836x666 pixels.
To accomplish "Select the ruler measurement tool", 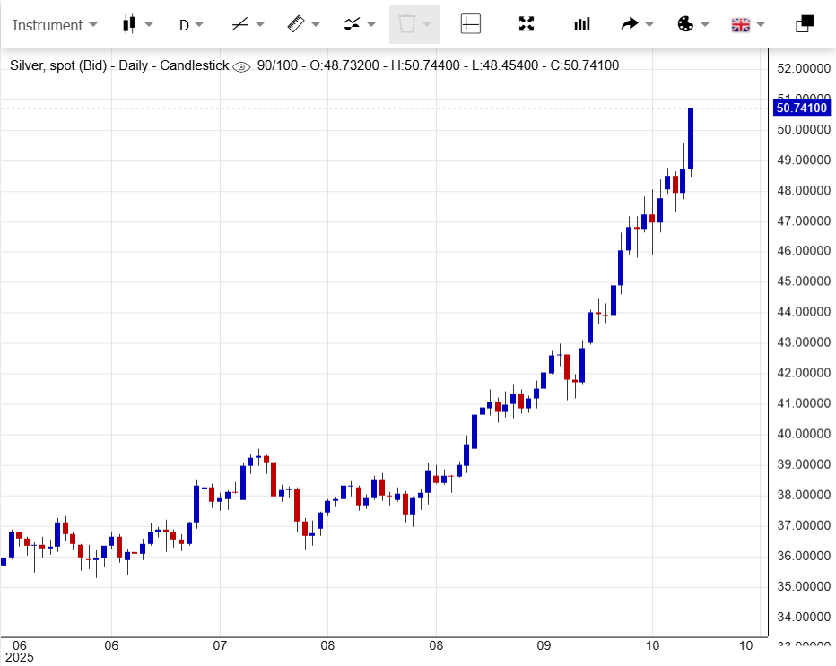I will tap(297, 24).
